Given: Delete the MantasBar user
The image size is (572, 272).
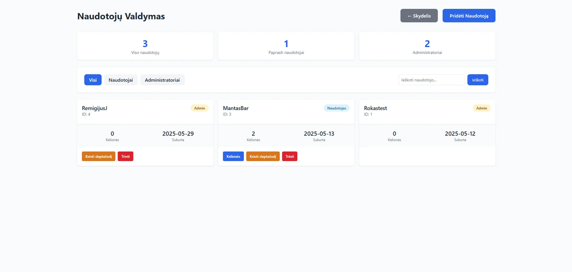Looking at the screenshot, I should [x=290, y=156].
